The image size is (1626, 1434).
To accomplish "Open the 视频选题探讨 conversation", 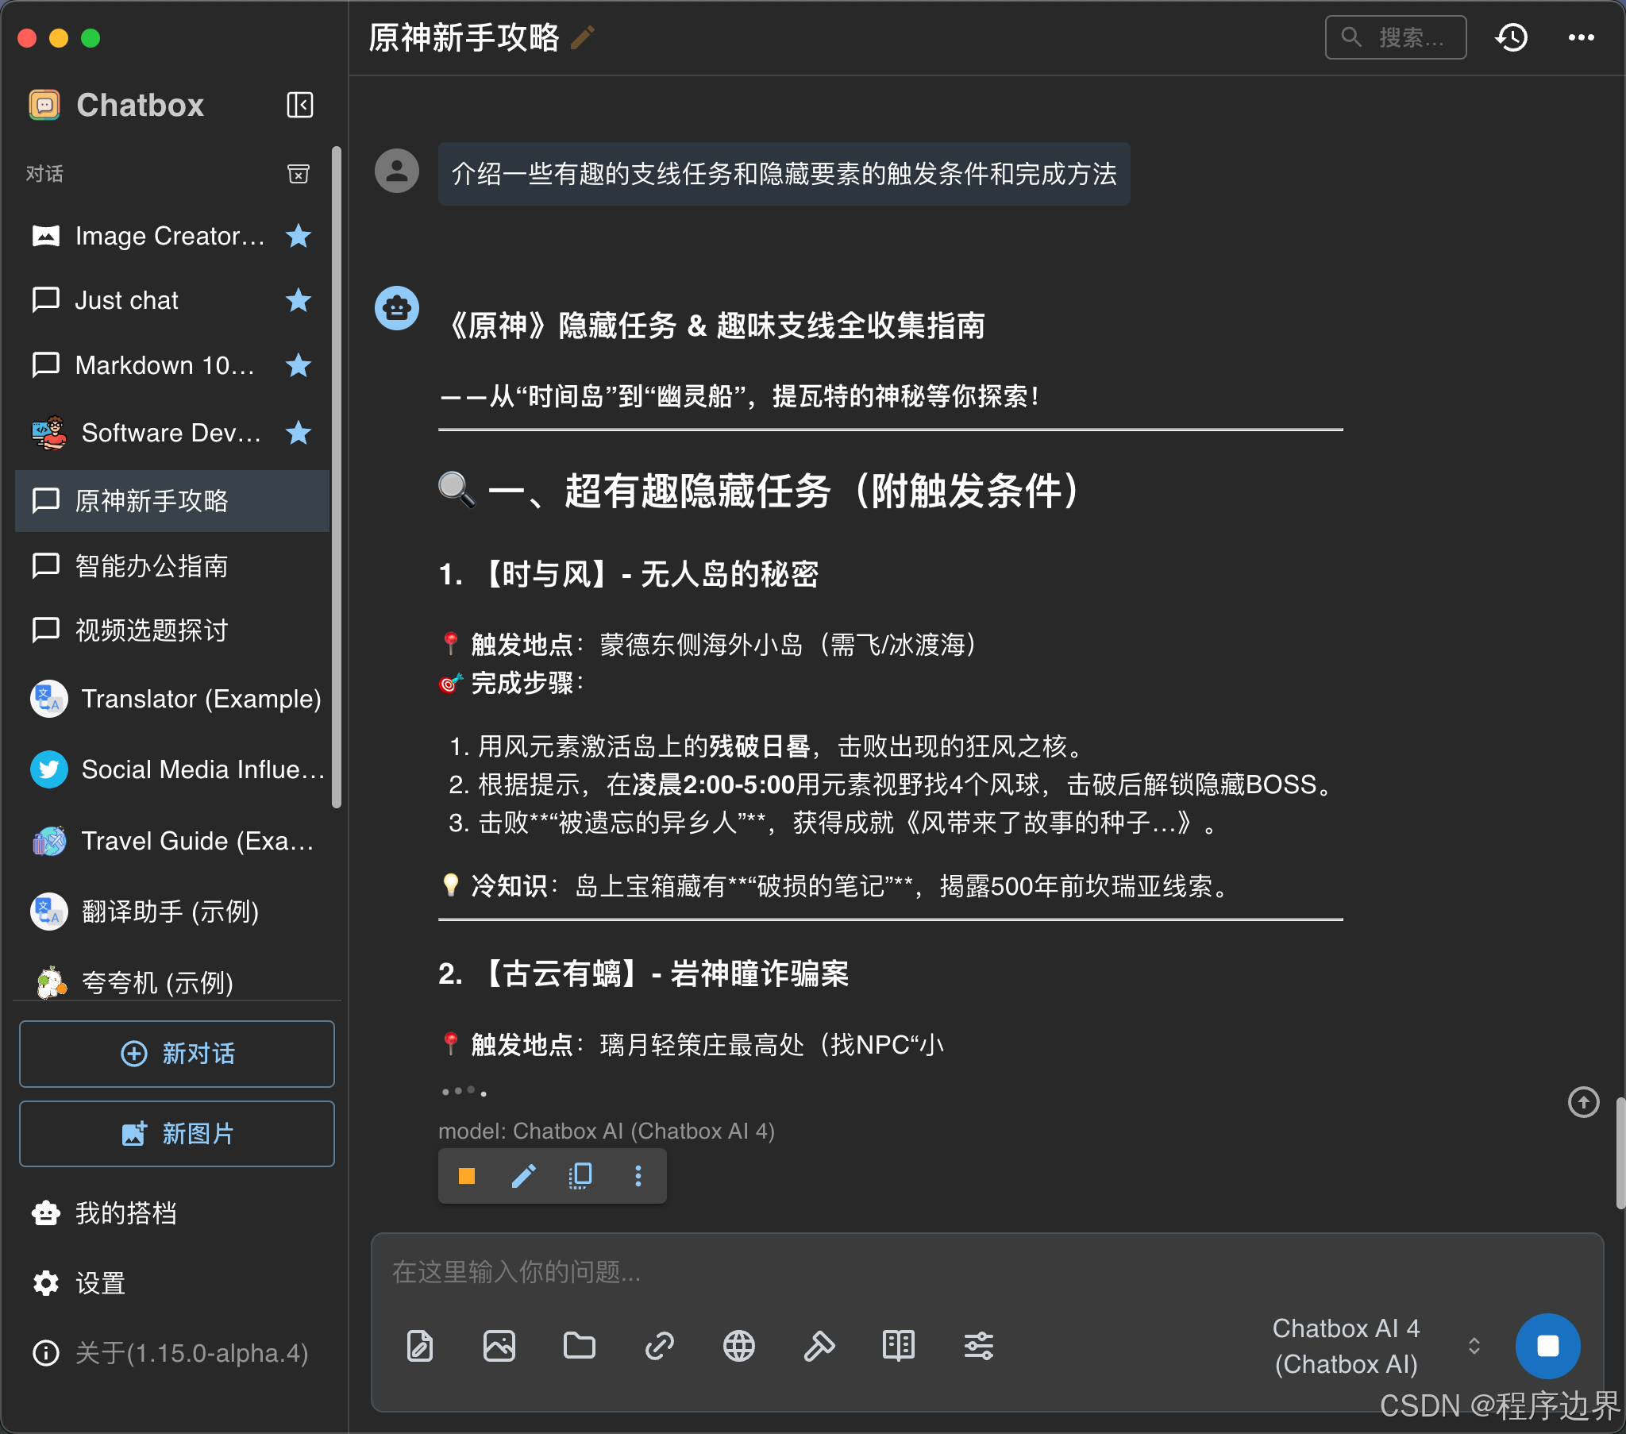I will point(171,630).
